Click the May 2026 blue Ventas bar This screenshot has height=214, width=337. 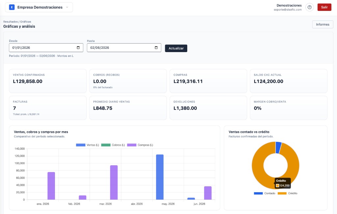click(160, 177)
